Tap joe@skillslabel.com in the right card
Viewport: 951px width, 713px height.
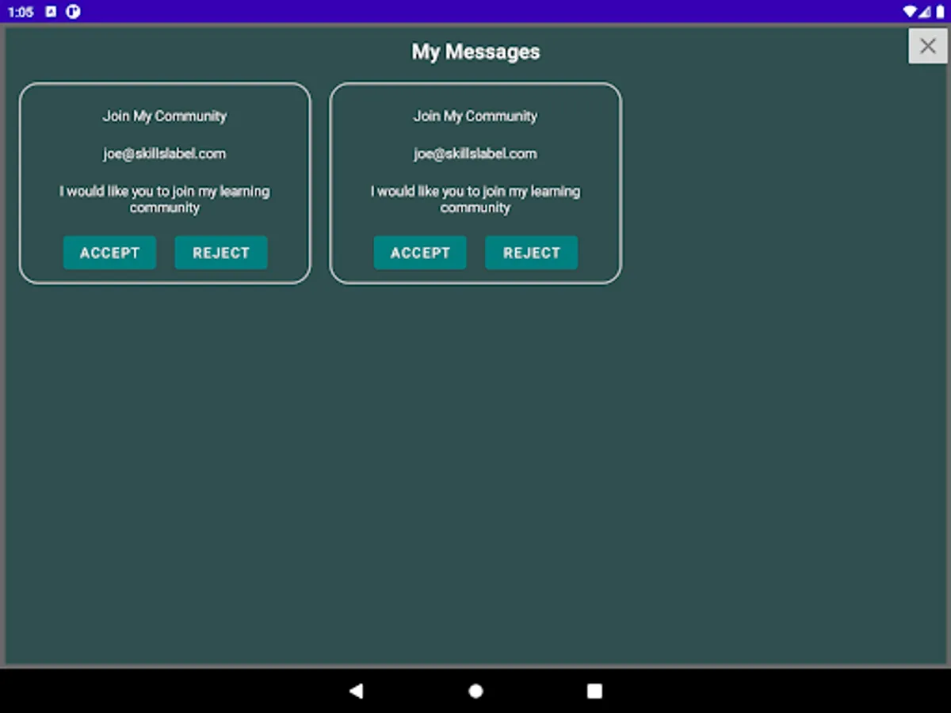(475, 153)
